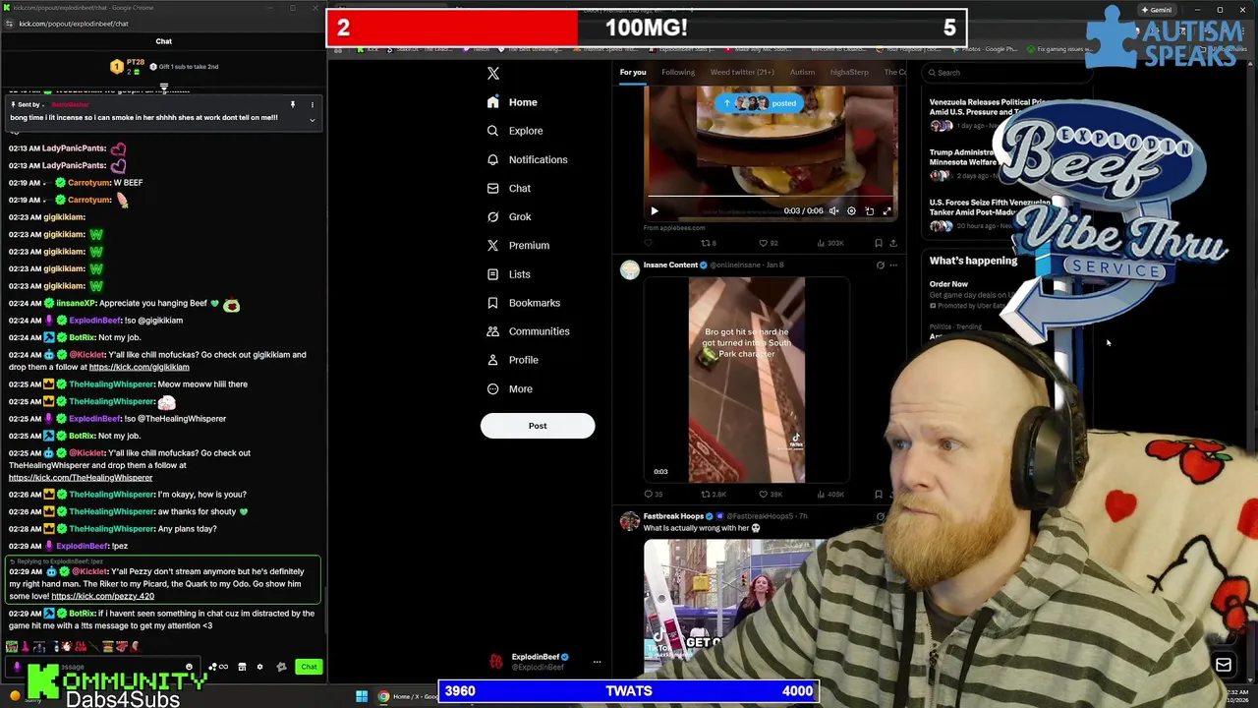The height and width of the screenshot is (708, 1258).
Task: Click the Post button
Action: tap(538, 426)
